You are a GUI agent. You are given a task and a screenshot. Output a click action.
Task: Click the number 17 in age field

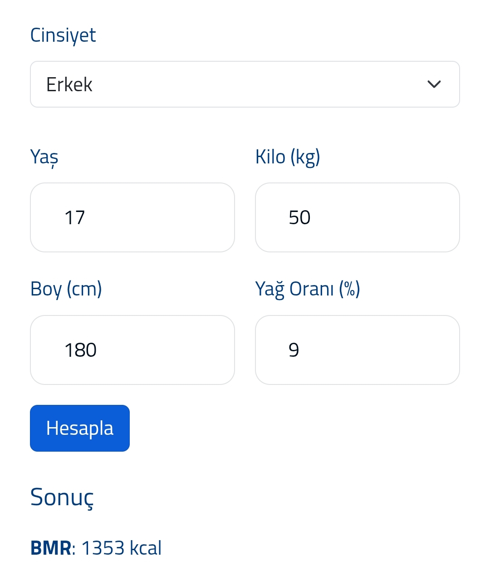(75, 217)
